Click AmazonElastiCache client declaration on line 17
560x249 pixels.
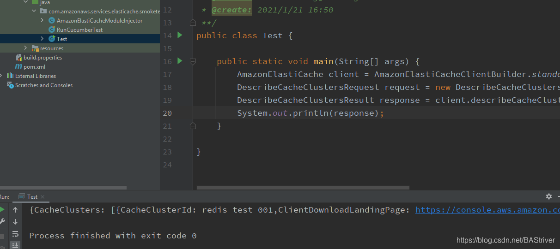[298, 74]
